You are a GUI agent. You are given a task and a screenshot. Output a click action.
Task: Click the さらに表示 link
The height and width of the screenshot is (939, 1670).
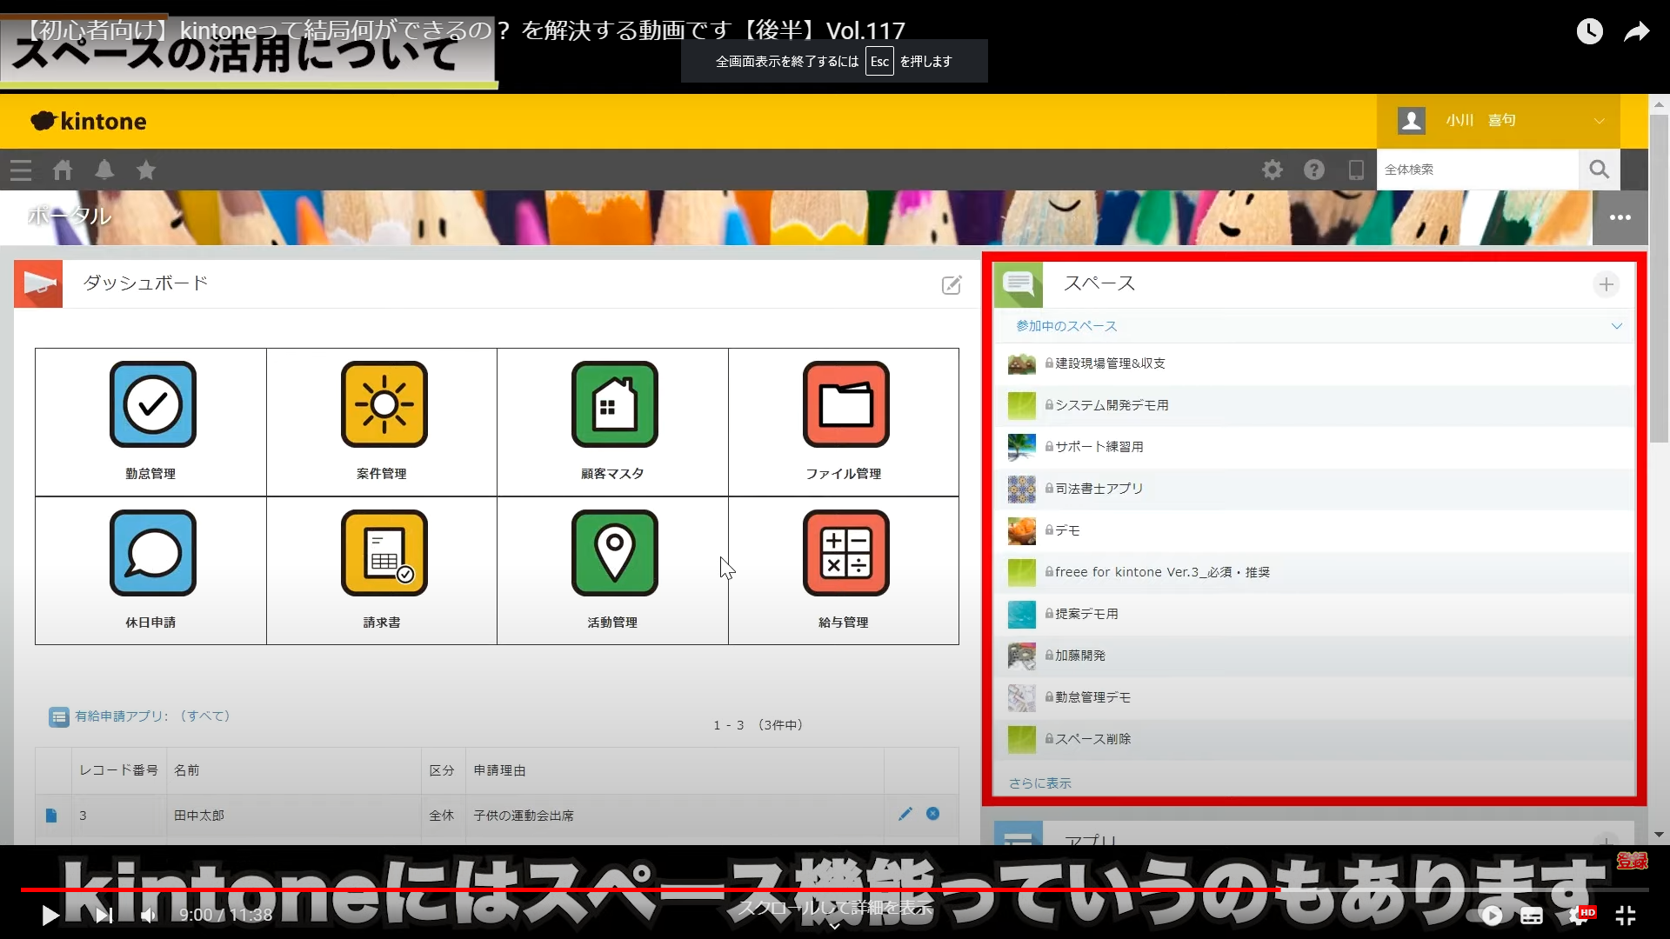coord(1039,783)
